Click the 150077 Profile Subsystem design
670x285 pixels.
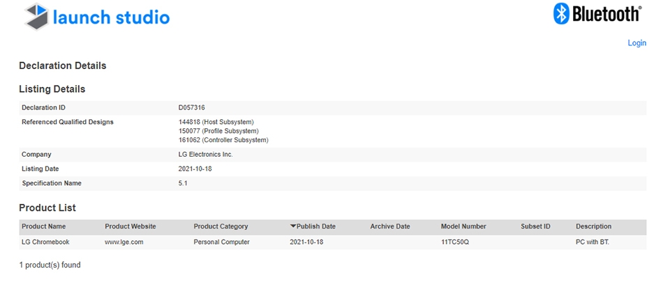218,131
